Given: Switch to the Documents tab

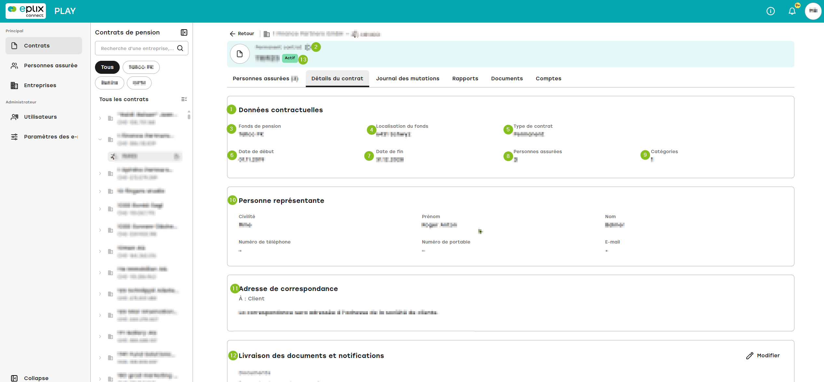Looking at the screenshot, I should (507, 79).
